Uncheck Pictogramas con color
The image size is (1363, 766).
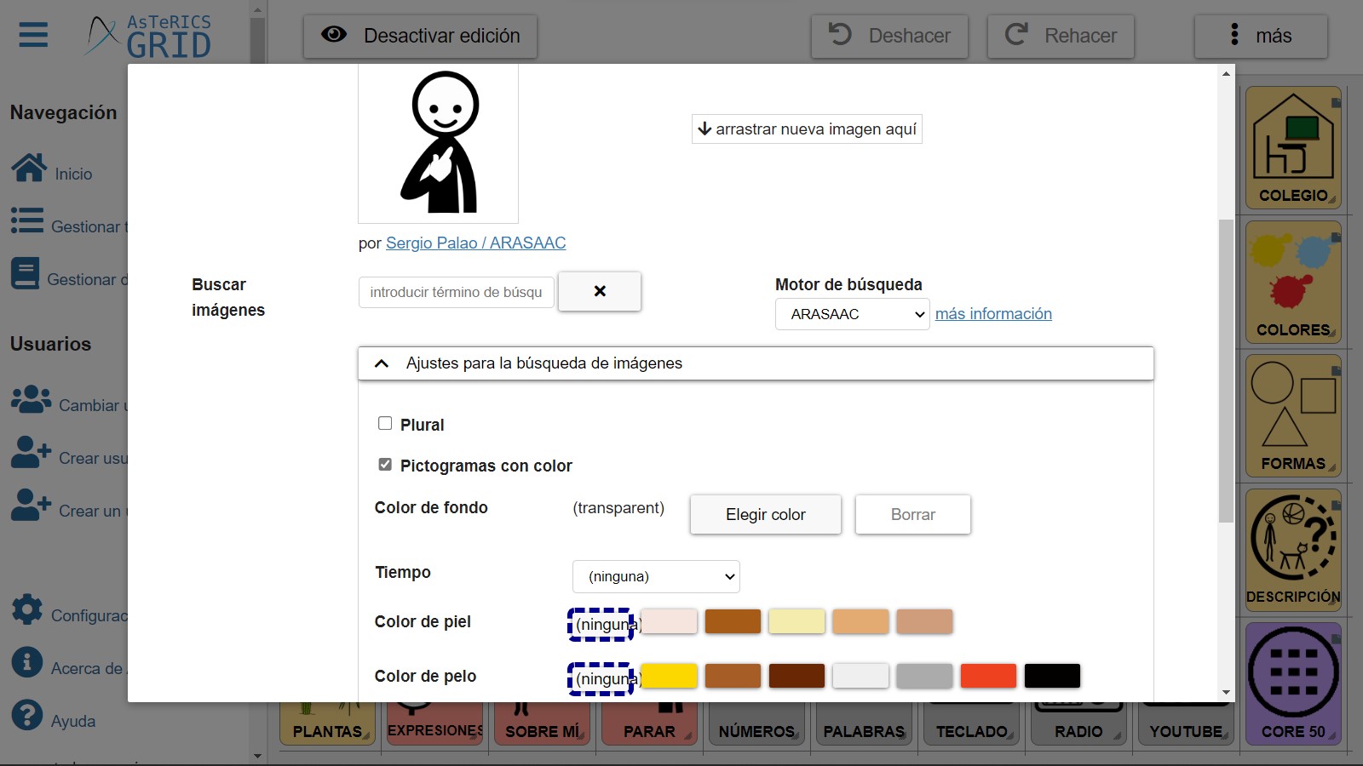[385, 465]
